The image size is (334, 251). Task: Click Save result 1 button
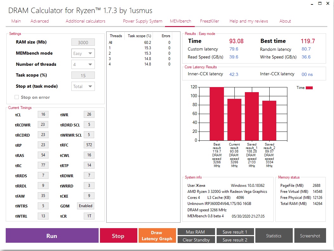[235, 232]
